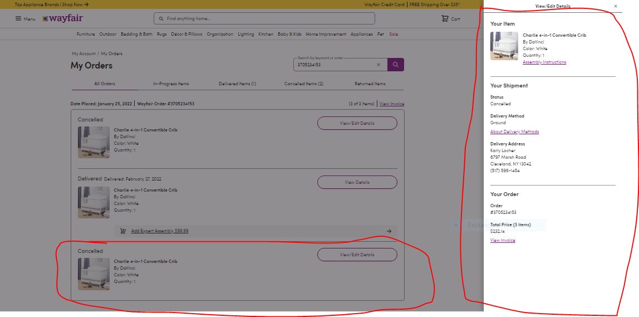Click View Invoice link in side panel
Image resolution: width=639 pixels, height=317 pixels.
tap(503, 240)
